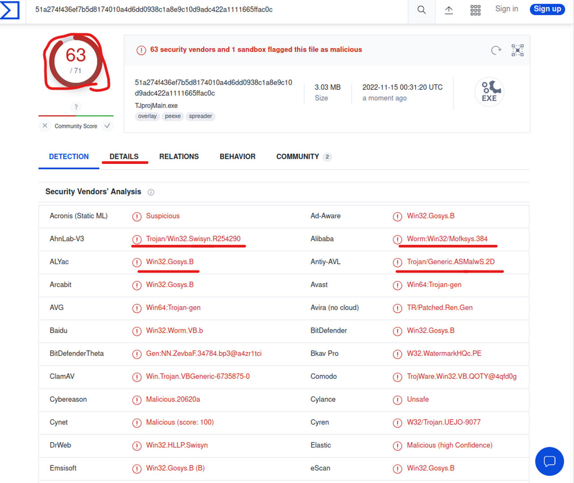Screen dimensions: 574x483
Task: Click the BitDefenderTheta Gen:NN.ZevbaF result
Action: 204,353
